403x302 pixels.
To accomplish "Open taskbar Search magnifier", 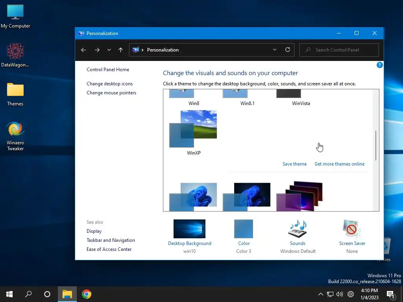I will [x=28, y=294].
